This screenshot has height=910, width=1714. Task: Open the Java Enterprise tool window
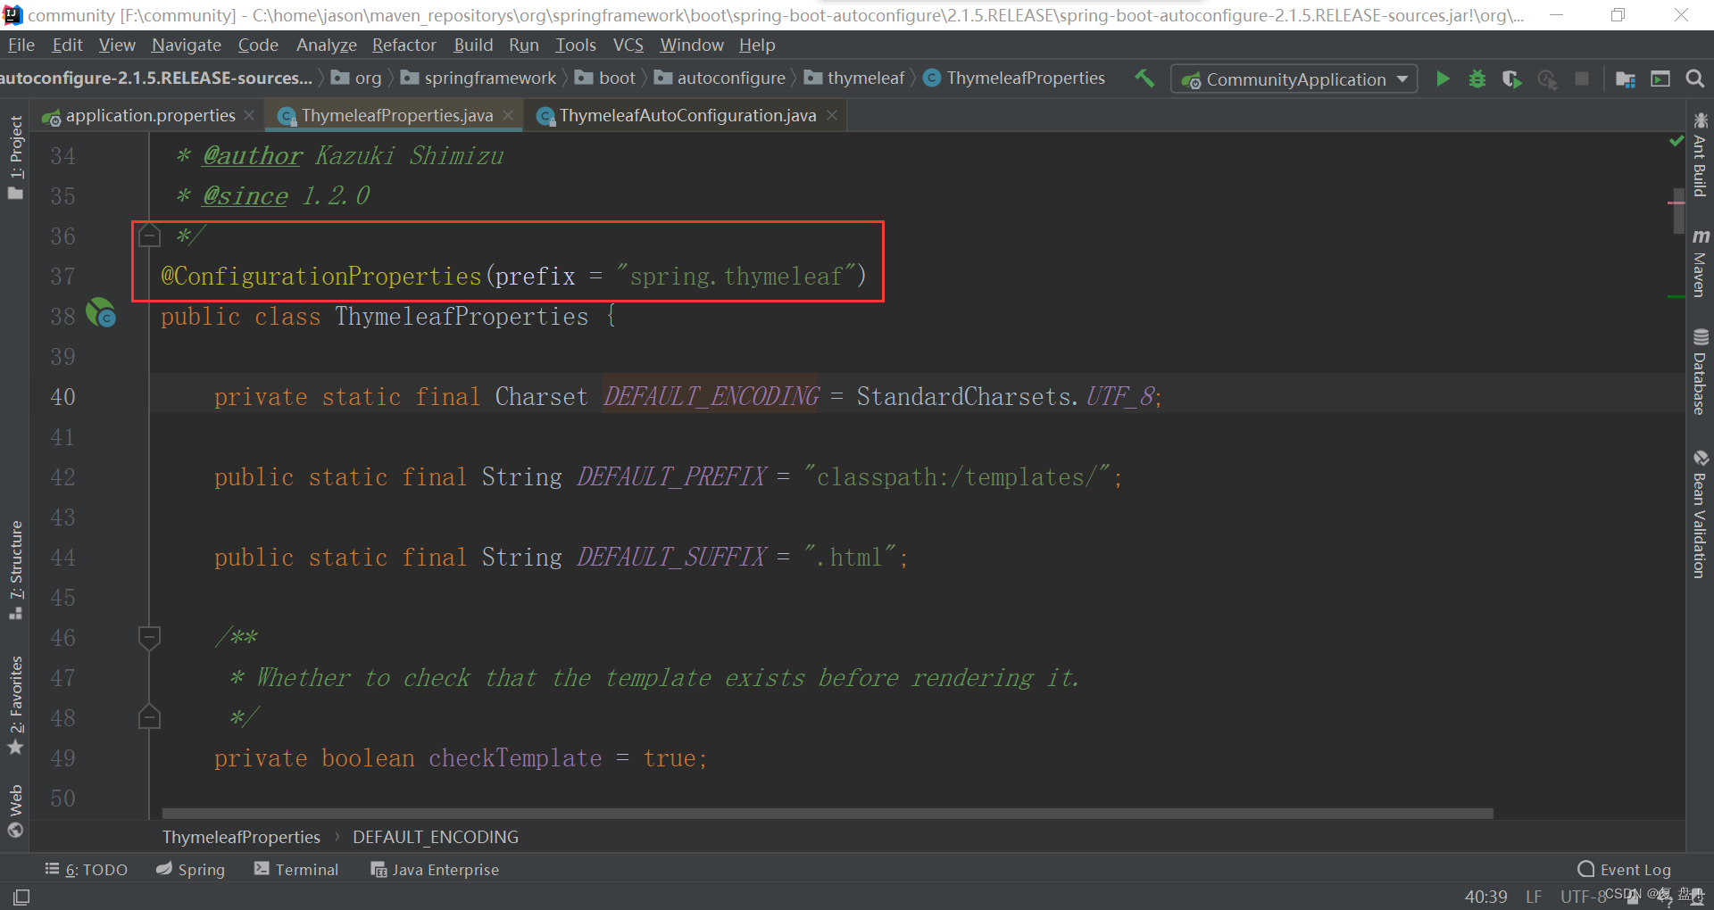point(435,869)
